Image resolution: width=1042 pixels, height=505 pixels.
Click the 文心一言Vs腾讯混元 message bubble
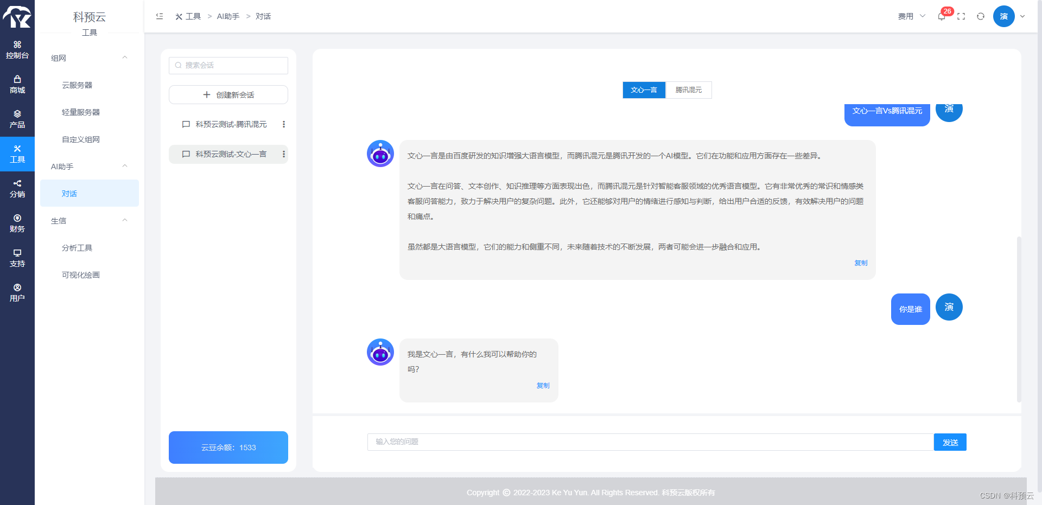(x=887, y=114)
